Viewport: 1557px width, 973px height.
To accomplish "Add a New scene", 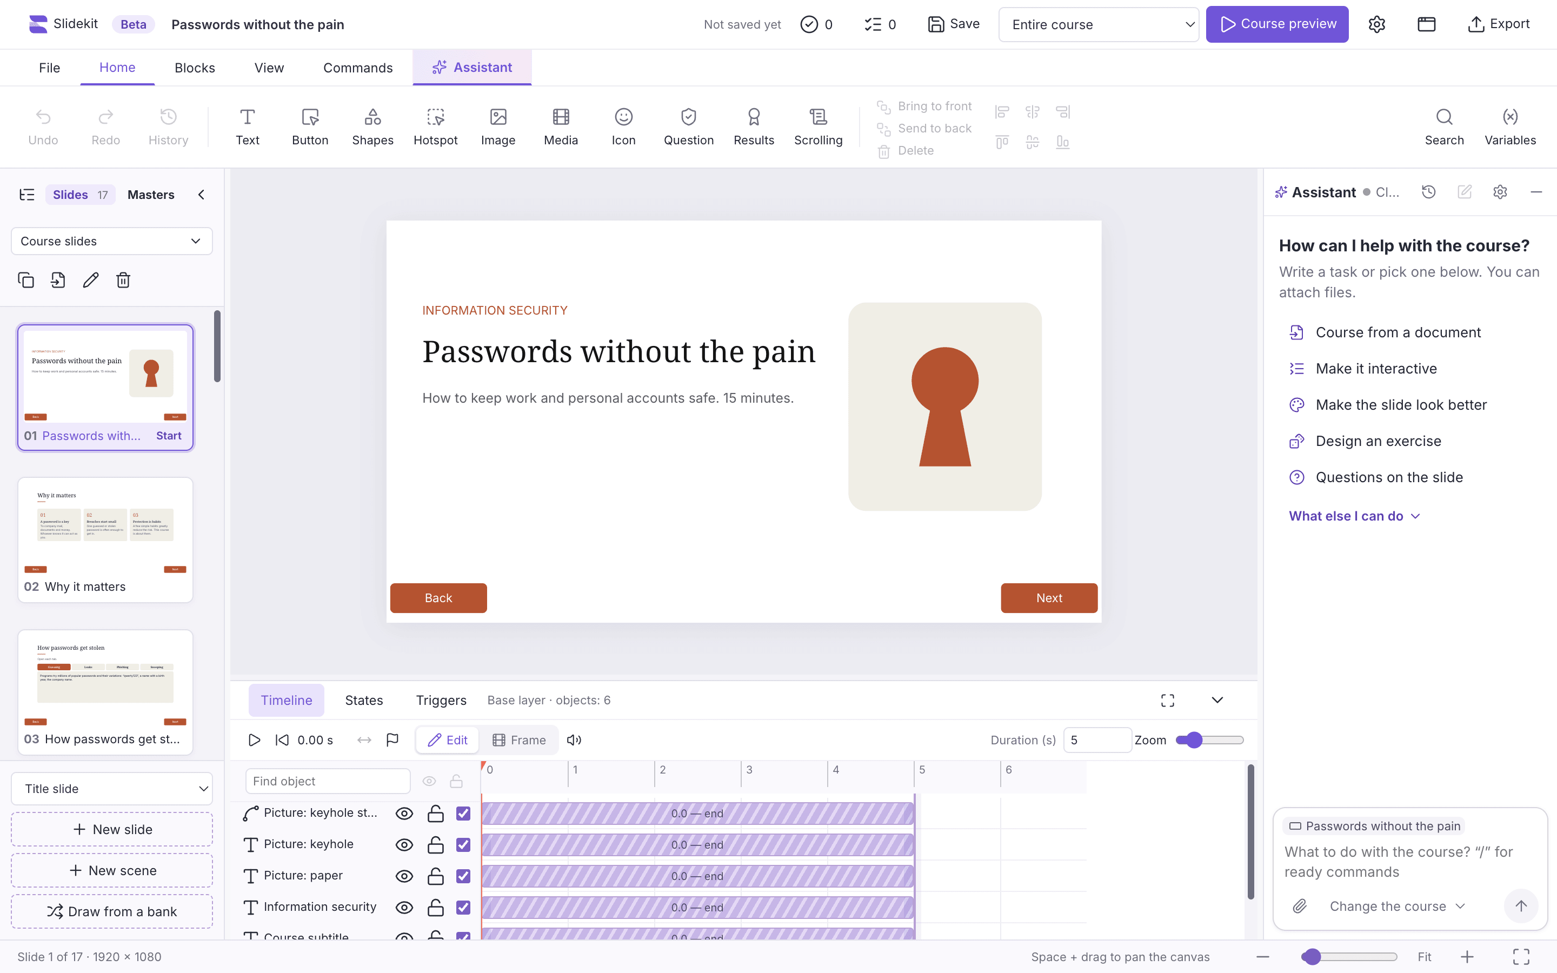I will pos(112,870).
